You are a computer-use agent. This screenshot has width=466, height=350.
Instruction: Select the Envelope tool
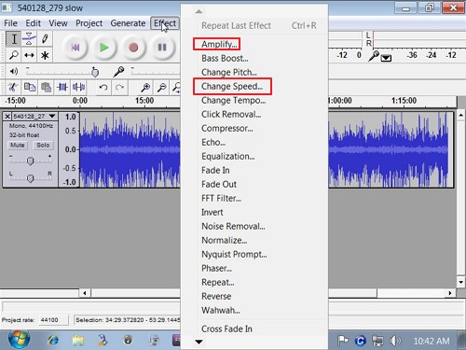(29, 39)
